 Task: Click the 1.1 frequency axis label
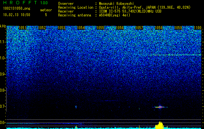coord(3,42)
